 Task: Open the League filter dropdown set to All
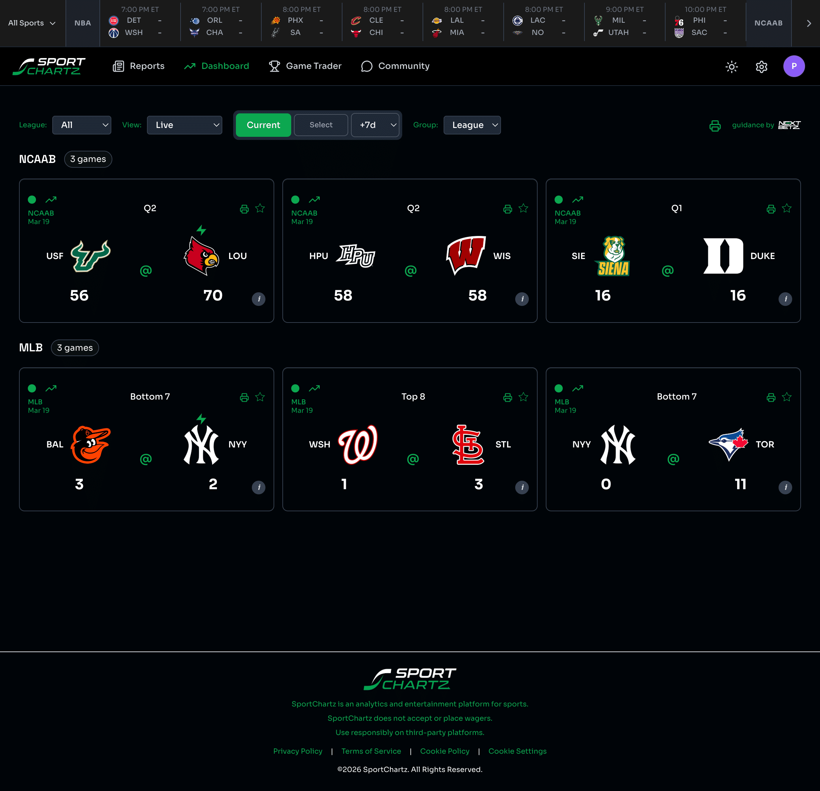[81, 125]
